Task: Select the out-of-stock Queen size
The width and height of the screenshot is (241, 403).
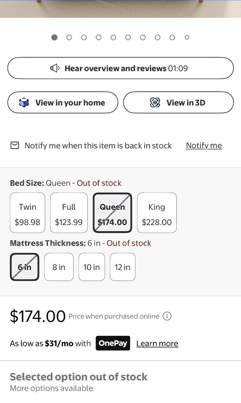Action: 112,213
